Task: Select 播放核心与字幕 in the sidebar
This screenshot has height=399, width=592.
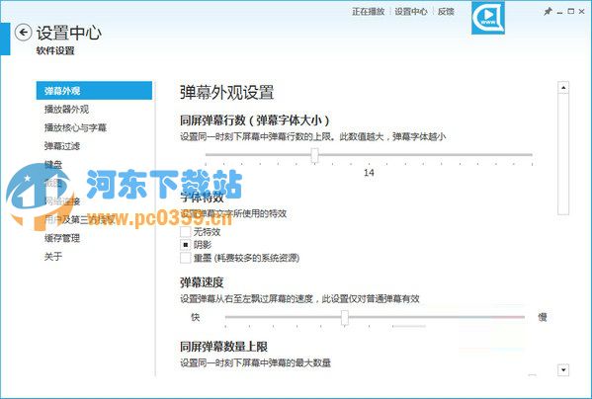Action: coord(75,127)
